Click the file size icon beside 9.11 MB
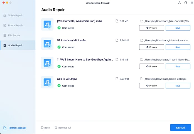 click(117, 21)
